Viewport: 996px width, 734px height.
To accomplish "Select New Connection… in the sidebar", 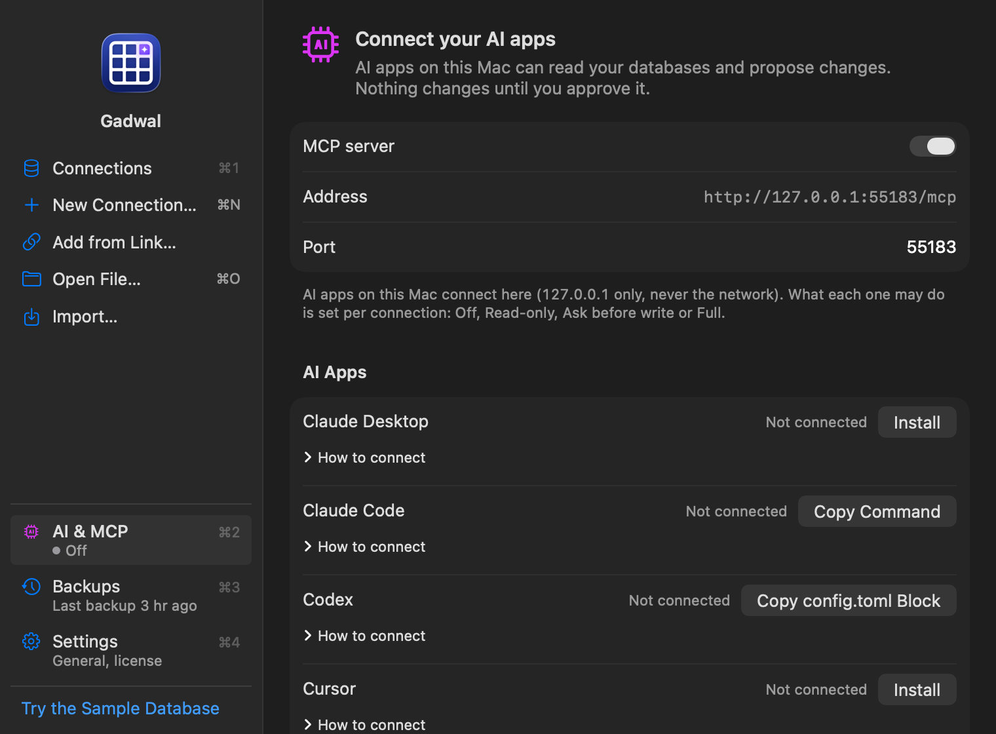I will pyautogui.click(x=131, y=205).
